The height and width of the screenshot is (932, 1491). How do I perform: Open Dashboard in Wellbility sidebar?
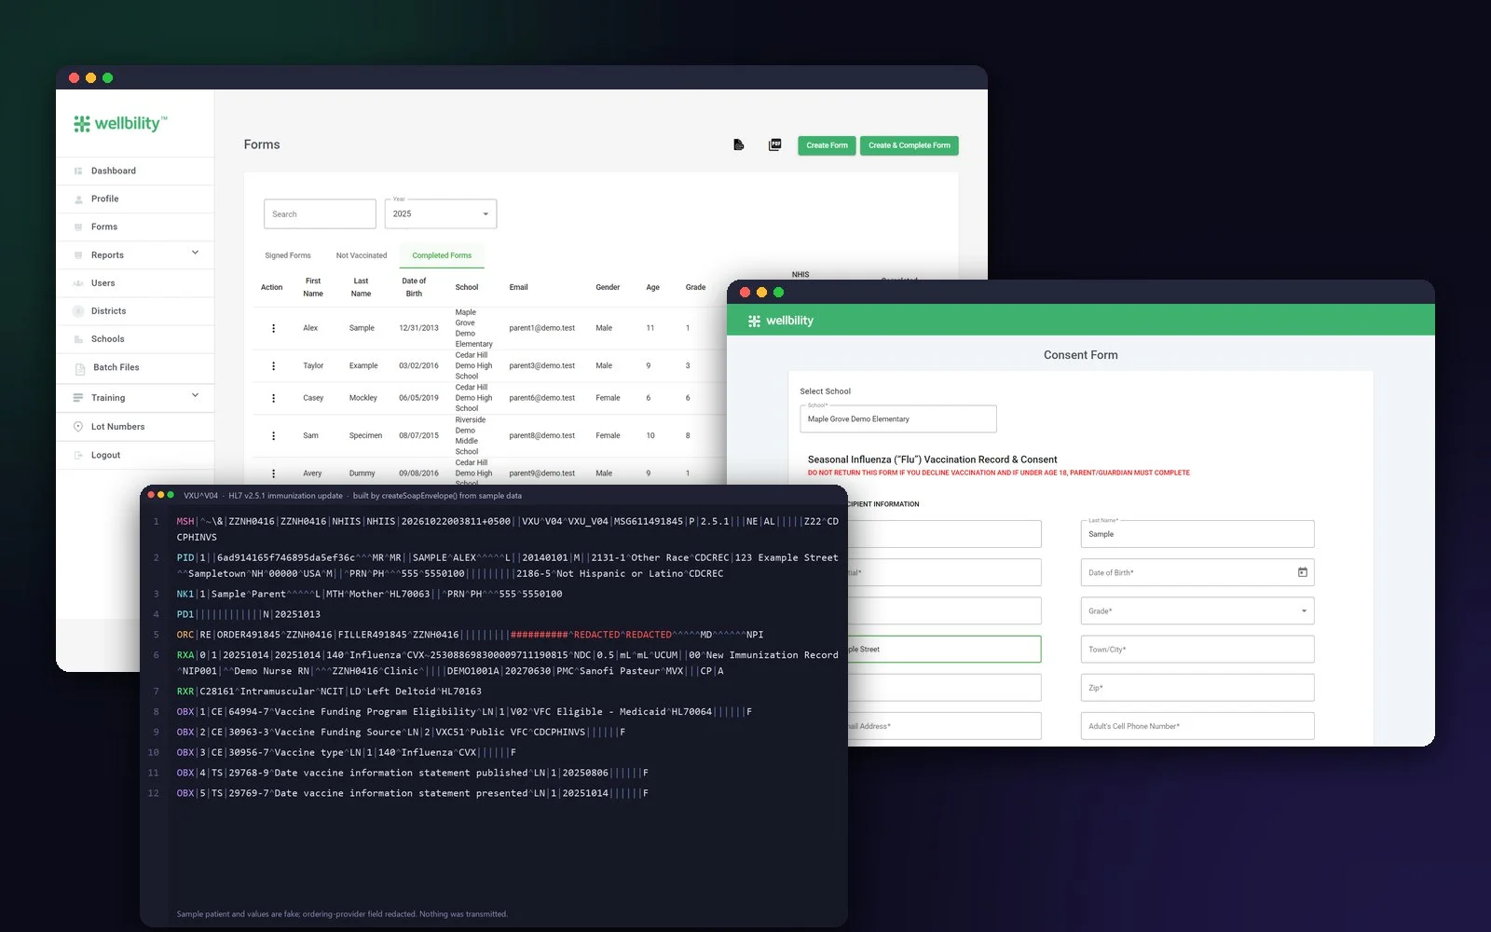tap(113, 171)
